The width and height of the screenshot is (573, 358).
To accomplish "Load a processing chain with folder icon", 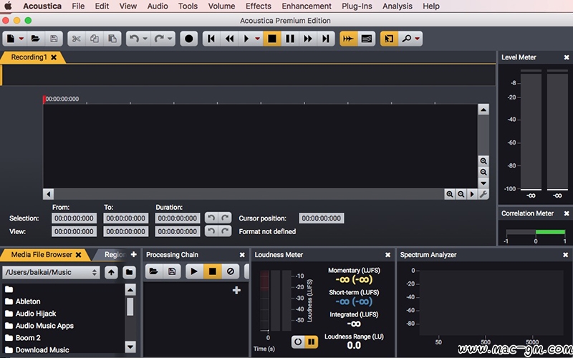I will tap(154, 271).
